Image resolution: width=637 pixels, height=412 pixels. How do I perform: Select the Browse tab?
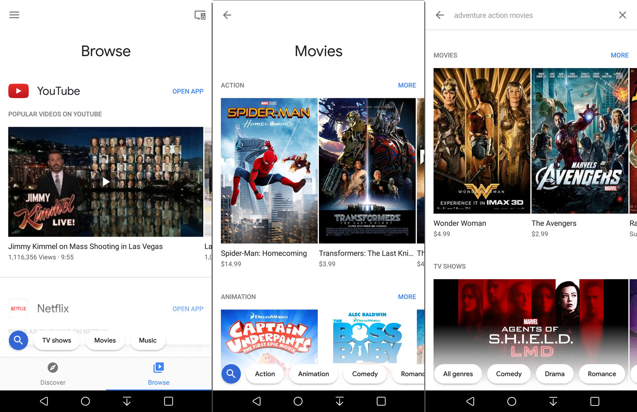point(159,373)
